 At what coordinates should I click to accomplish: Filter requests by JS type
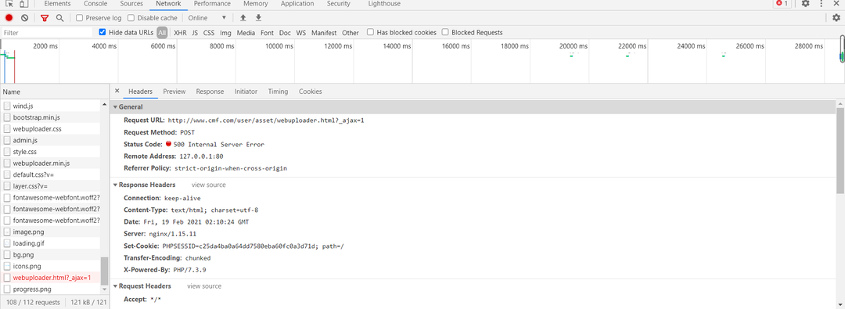(x=195, y=33)
